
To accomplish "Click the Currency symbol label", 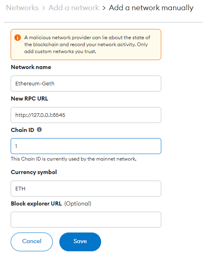I will 34,172.
